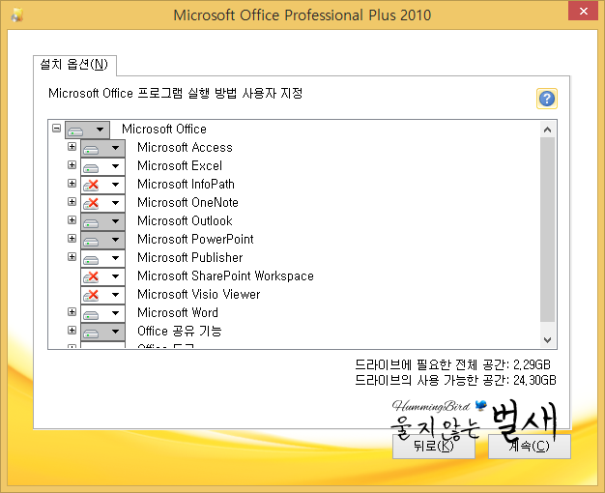The image size is (605, 493).
Task: Expand the Microsoft InfoPath node
Action: (x=72, y=183)
